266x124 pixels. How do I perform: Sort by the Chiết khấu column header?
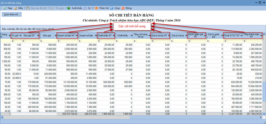coord(122,35)
